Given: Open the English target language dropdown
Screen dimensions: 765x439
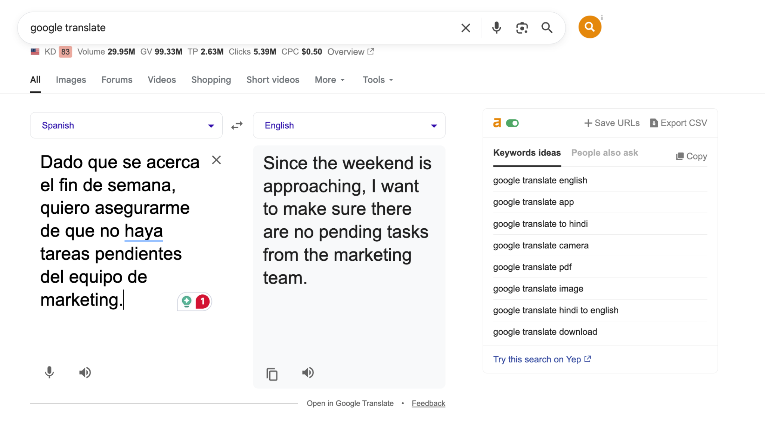Looking at the screenshot, I should tap(349, 126).
